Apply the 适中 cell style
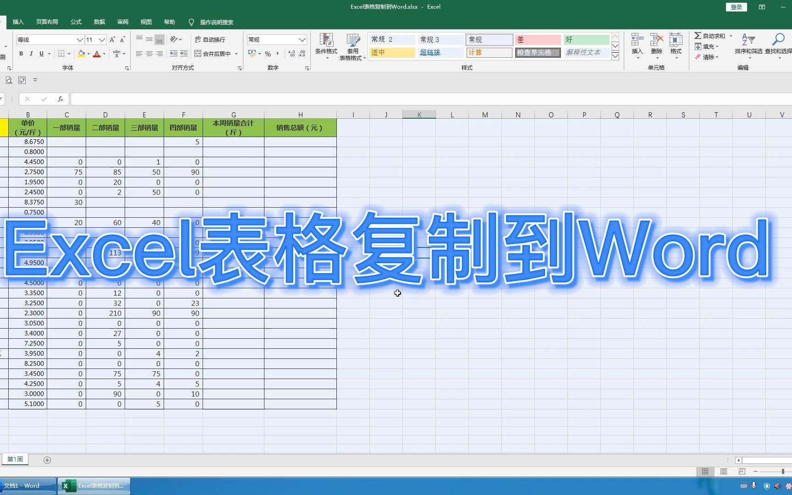 click(392, 53)
